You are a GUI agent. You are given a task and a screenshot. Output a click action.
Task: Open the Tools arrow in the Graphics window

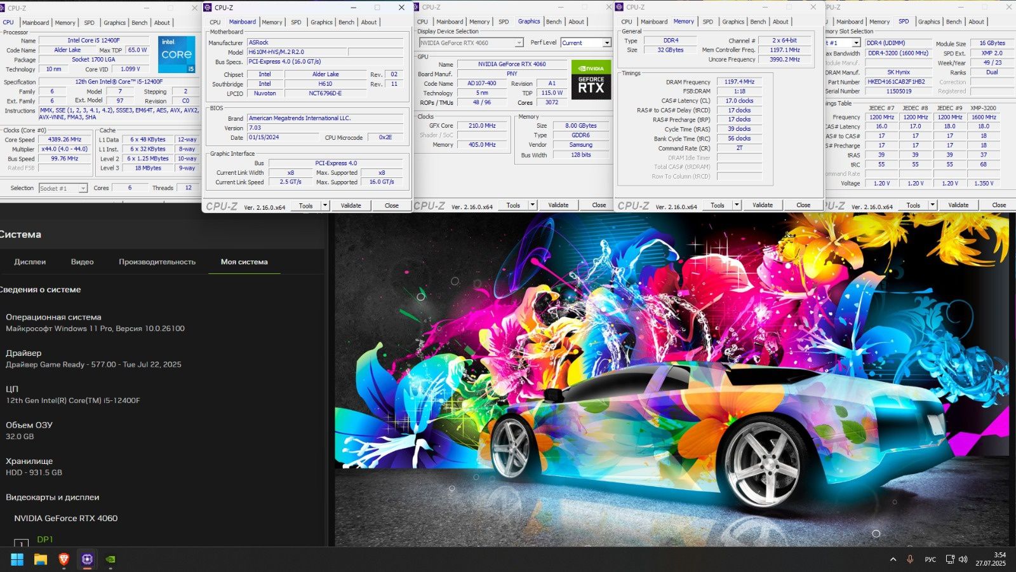(x=533, y=205)
